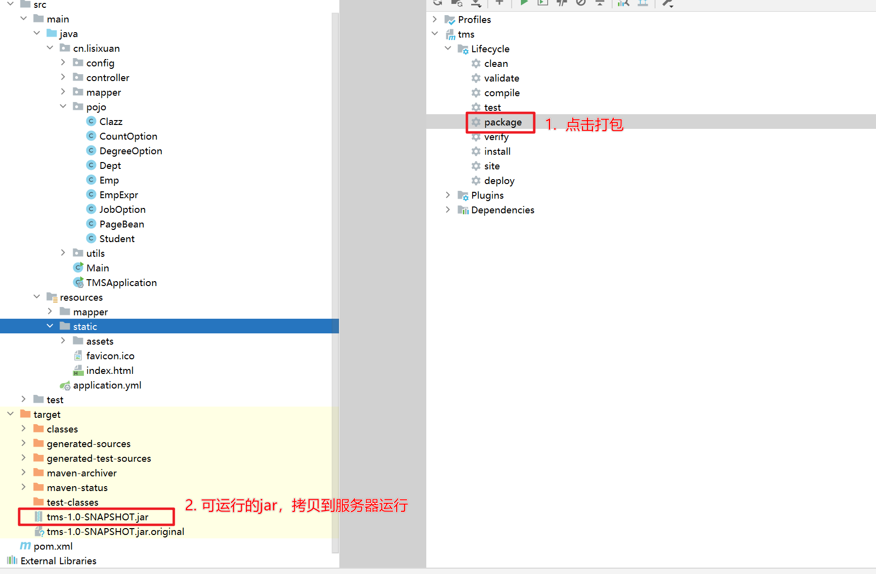This screenshot has width=876, height=574.
Task: Click the Add Maven Project plus icon
Action: click(x=499, y=3)
